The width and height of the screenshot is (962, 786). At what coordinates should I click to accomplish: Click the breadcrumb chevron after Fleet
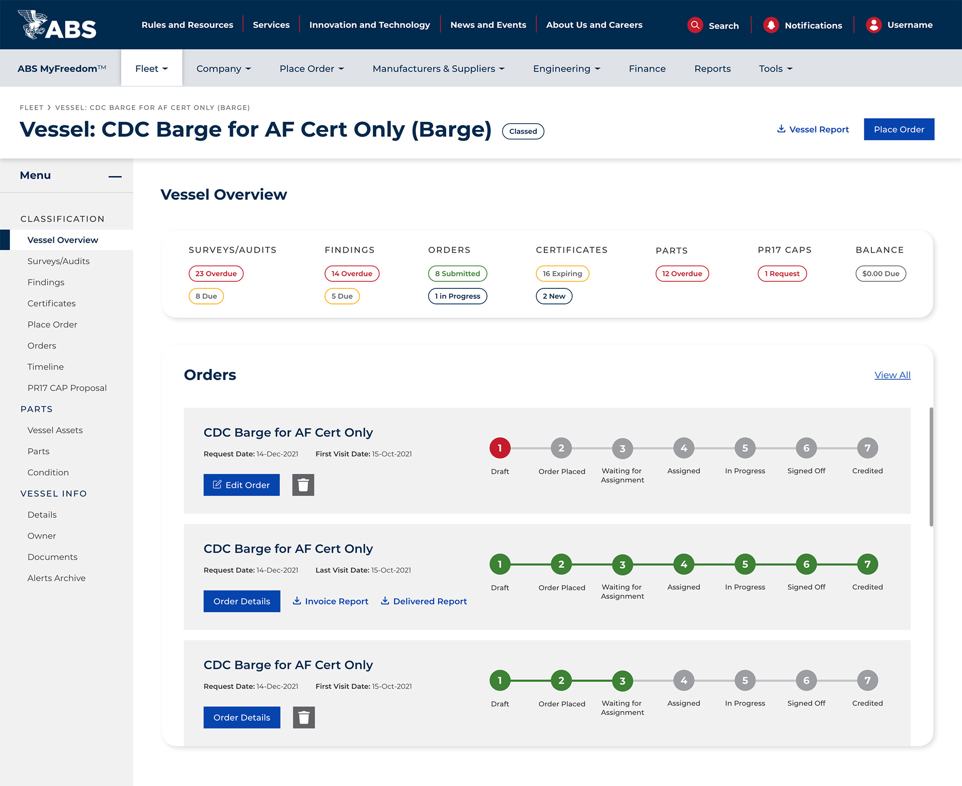coord(49,107)
